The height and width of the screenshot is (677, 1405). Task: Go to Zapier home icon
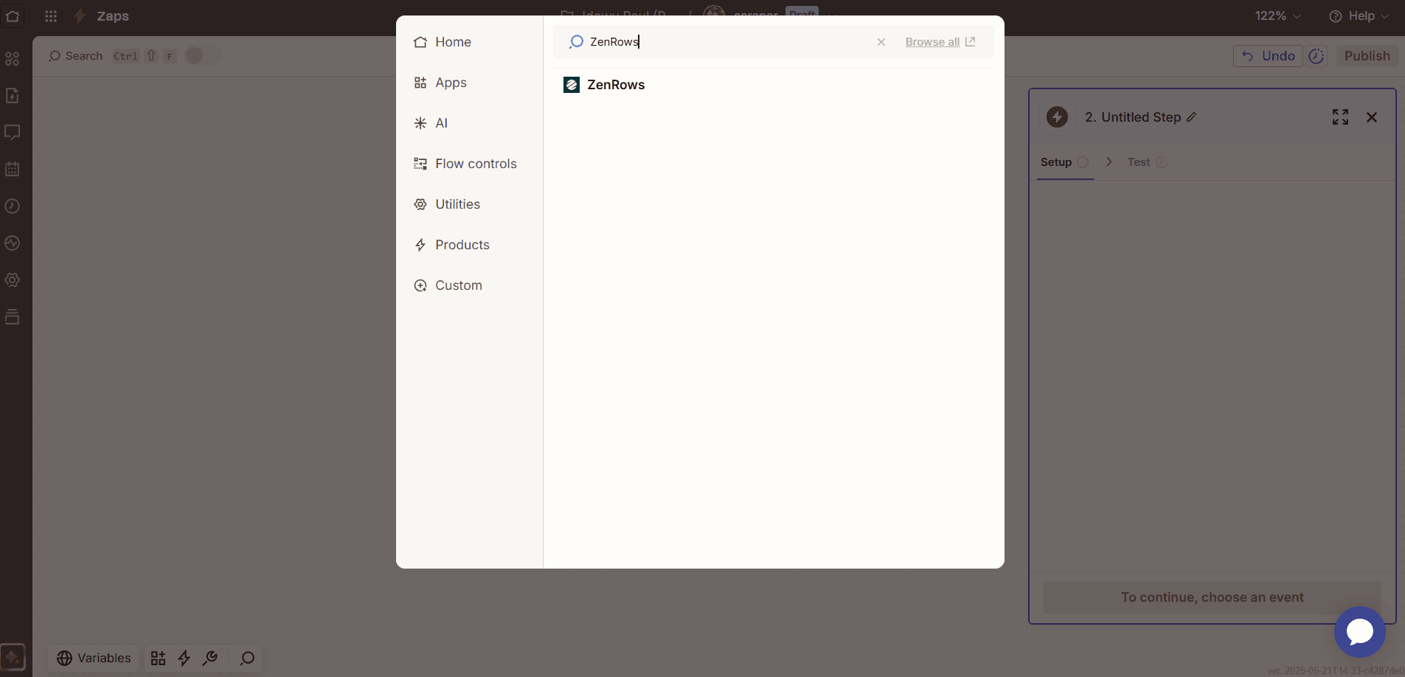13,15
